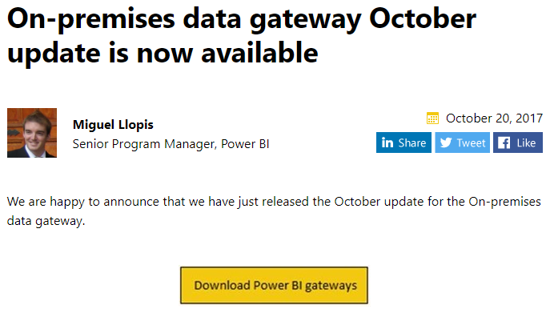This screenshot has width=550, height=321.
Task: Click the article headline's first line
Action: (242, 19)
